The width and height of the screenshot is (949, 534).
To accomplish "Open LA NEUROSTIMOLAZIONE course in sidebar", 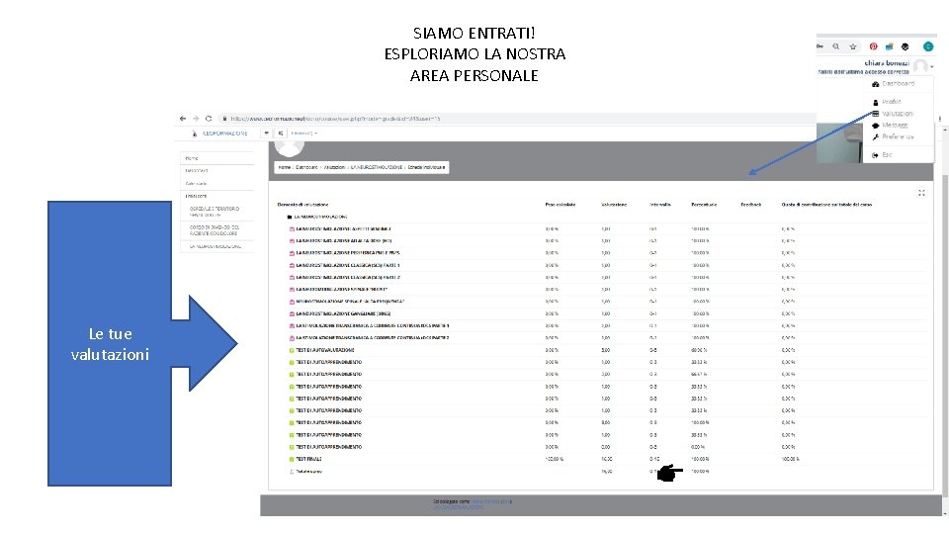I will coord(216,246).
